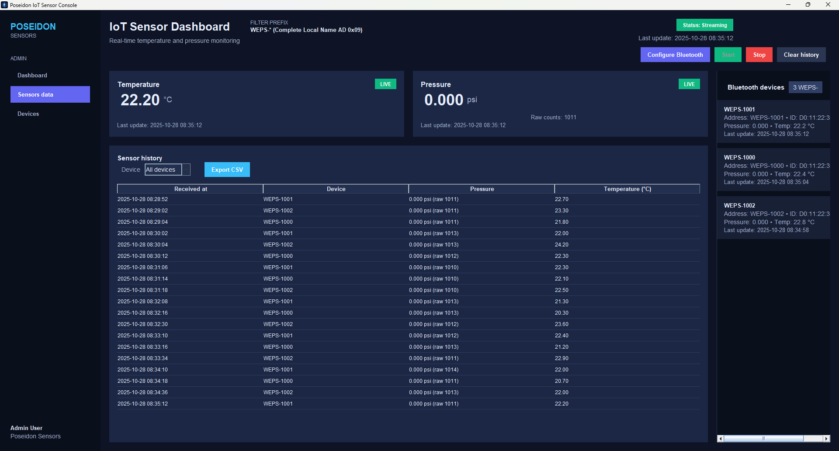Click the Pressure card LIVE badge
This screenshot has width=839, height=451.
click(x=689, y=84)
